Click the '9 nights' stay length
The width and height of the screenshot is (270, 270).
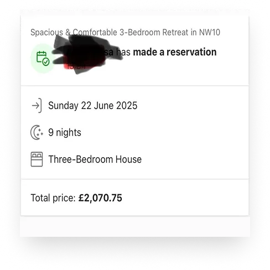(x=65, y=132)
